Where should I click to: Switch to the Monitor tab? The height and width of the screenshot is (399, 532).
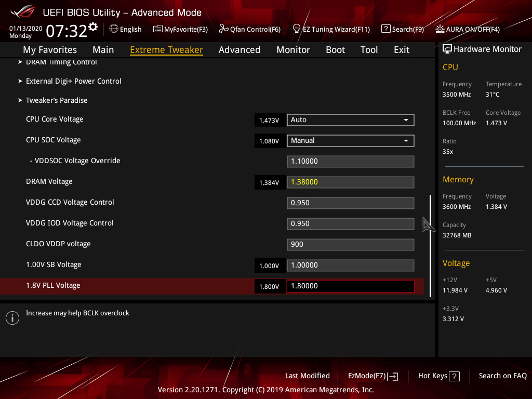coord(293,50)
